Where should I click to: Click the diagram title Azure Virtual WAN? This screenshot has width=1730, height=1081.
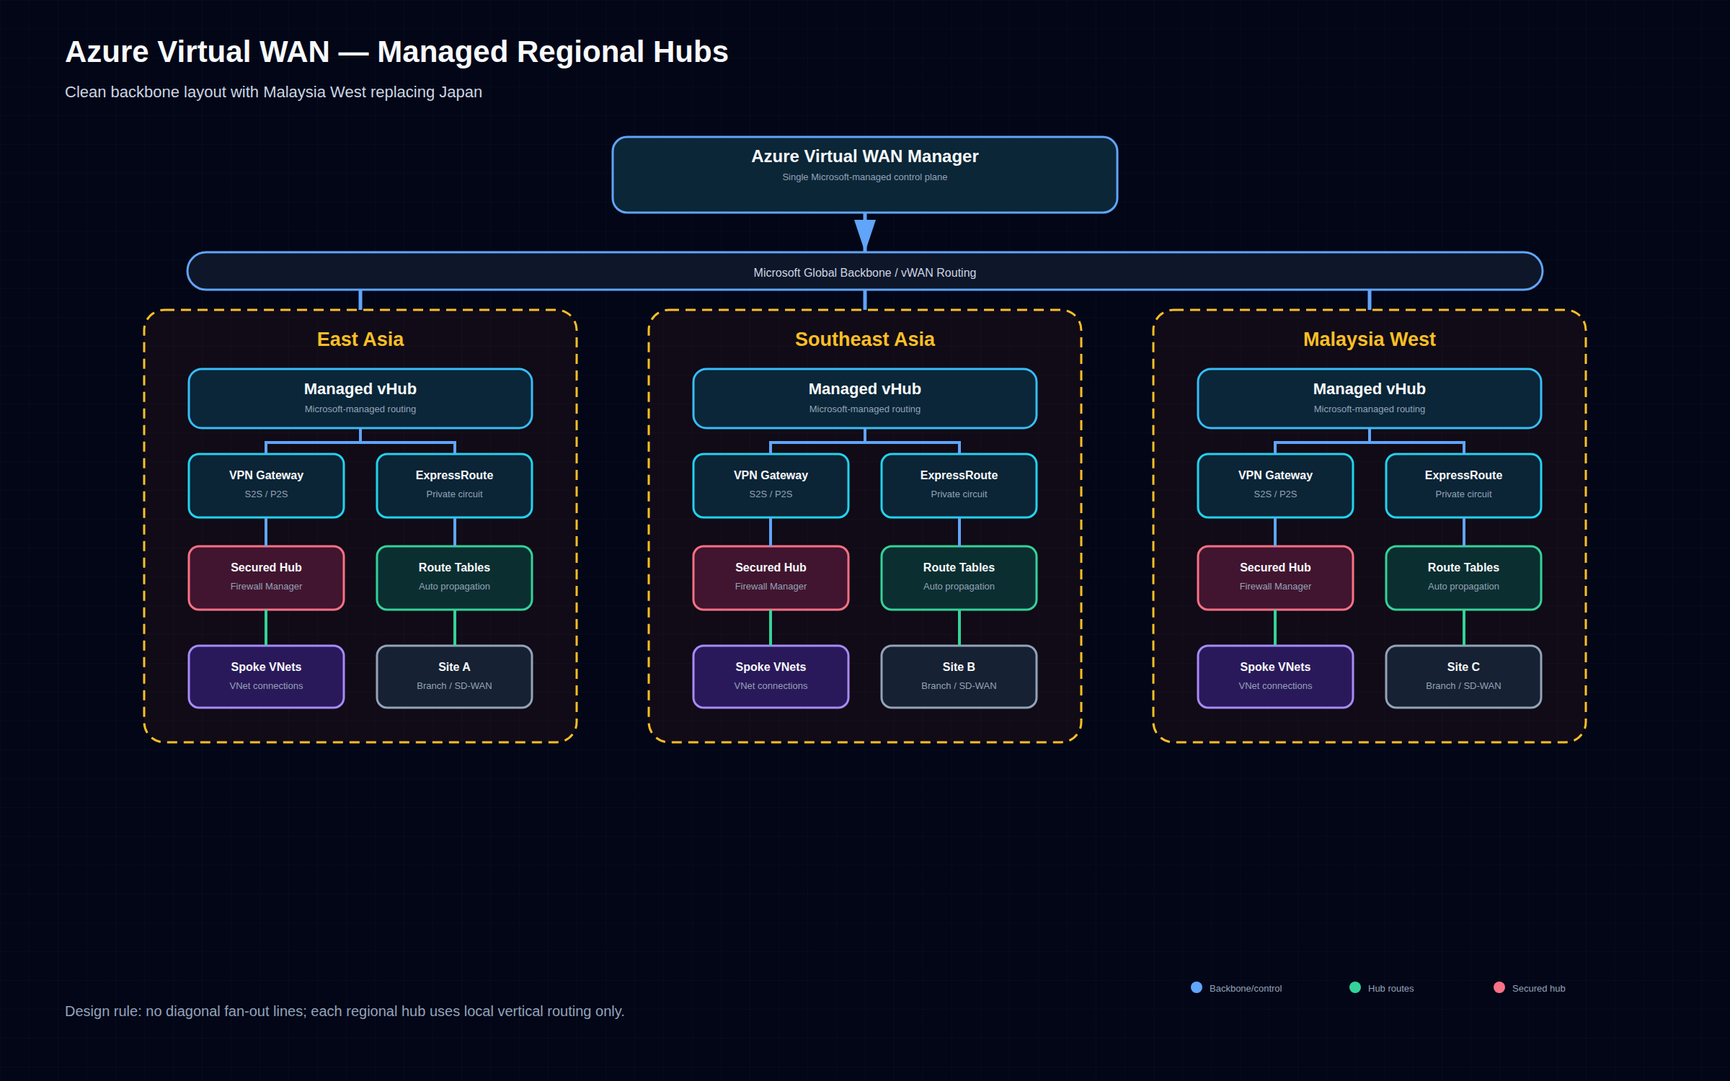(x=396, y=52)
